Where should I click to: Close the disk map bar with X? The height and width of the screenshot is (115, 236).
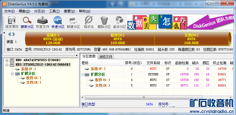pos(4,33)
